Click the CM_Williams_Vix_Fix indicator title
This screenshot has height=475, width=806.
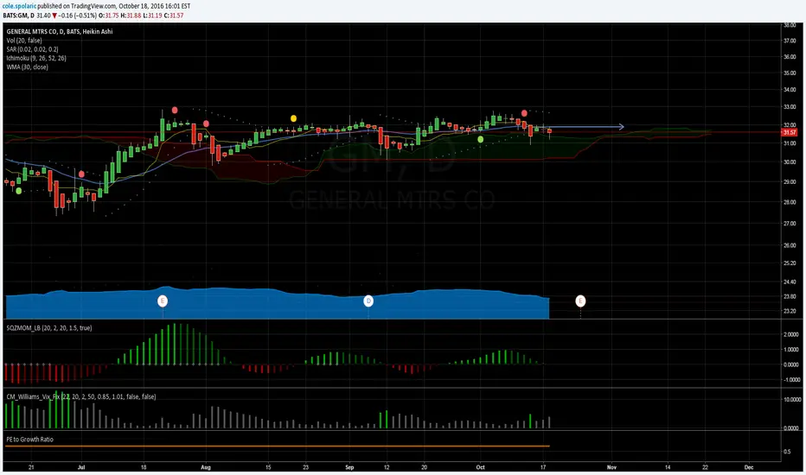(80, 396)
